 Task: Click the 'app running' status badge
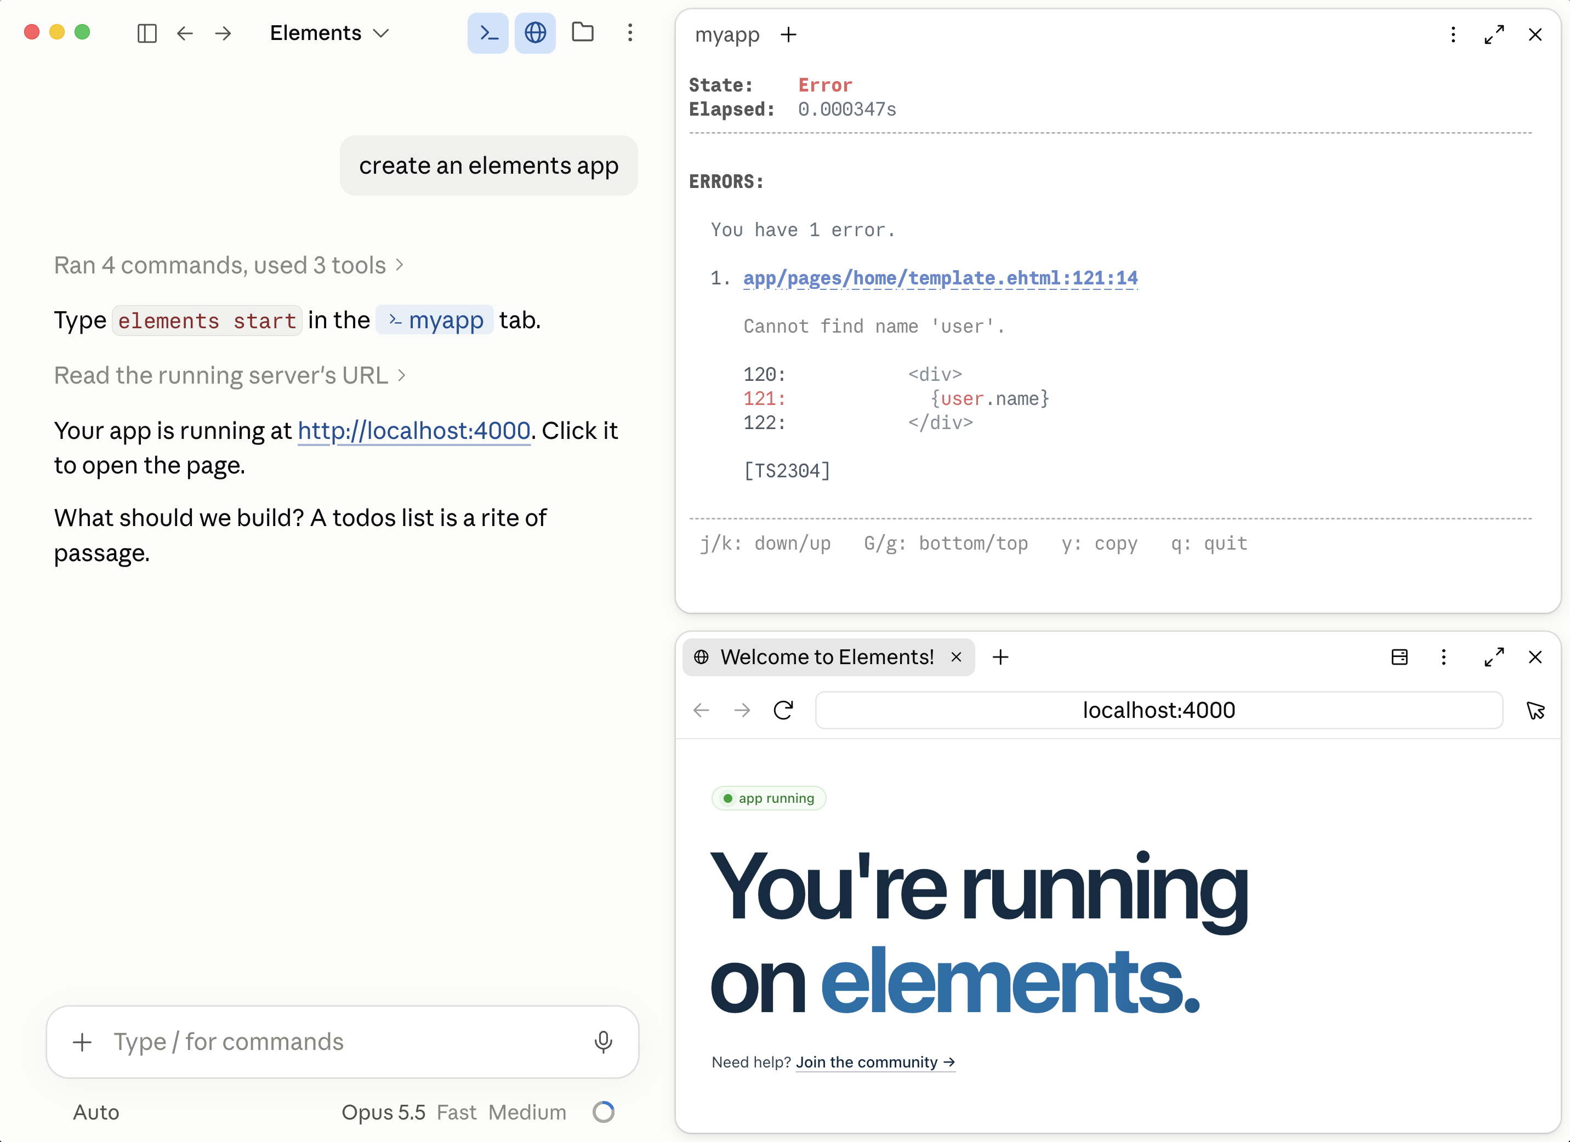pyautogui.click(x=769, y=798)
